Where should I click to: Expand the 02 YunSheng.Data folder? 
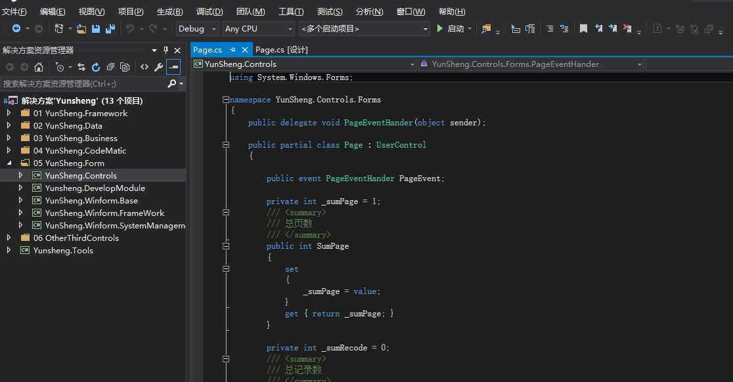tap(9, 125)
